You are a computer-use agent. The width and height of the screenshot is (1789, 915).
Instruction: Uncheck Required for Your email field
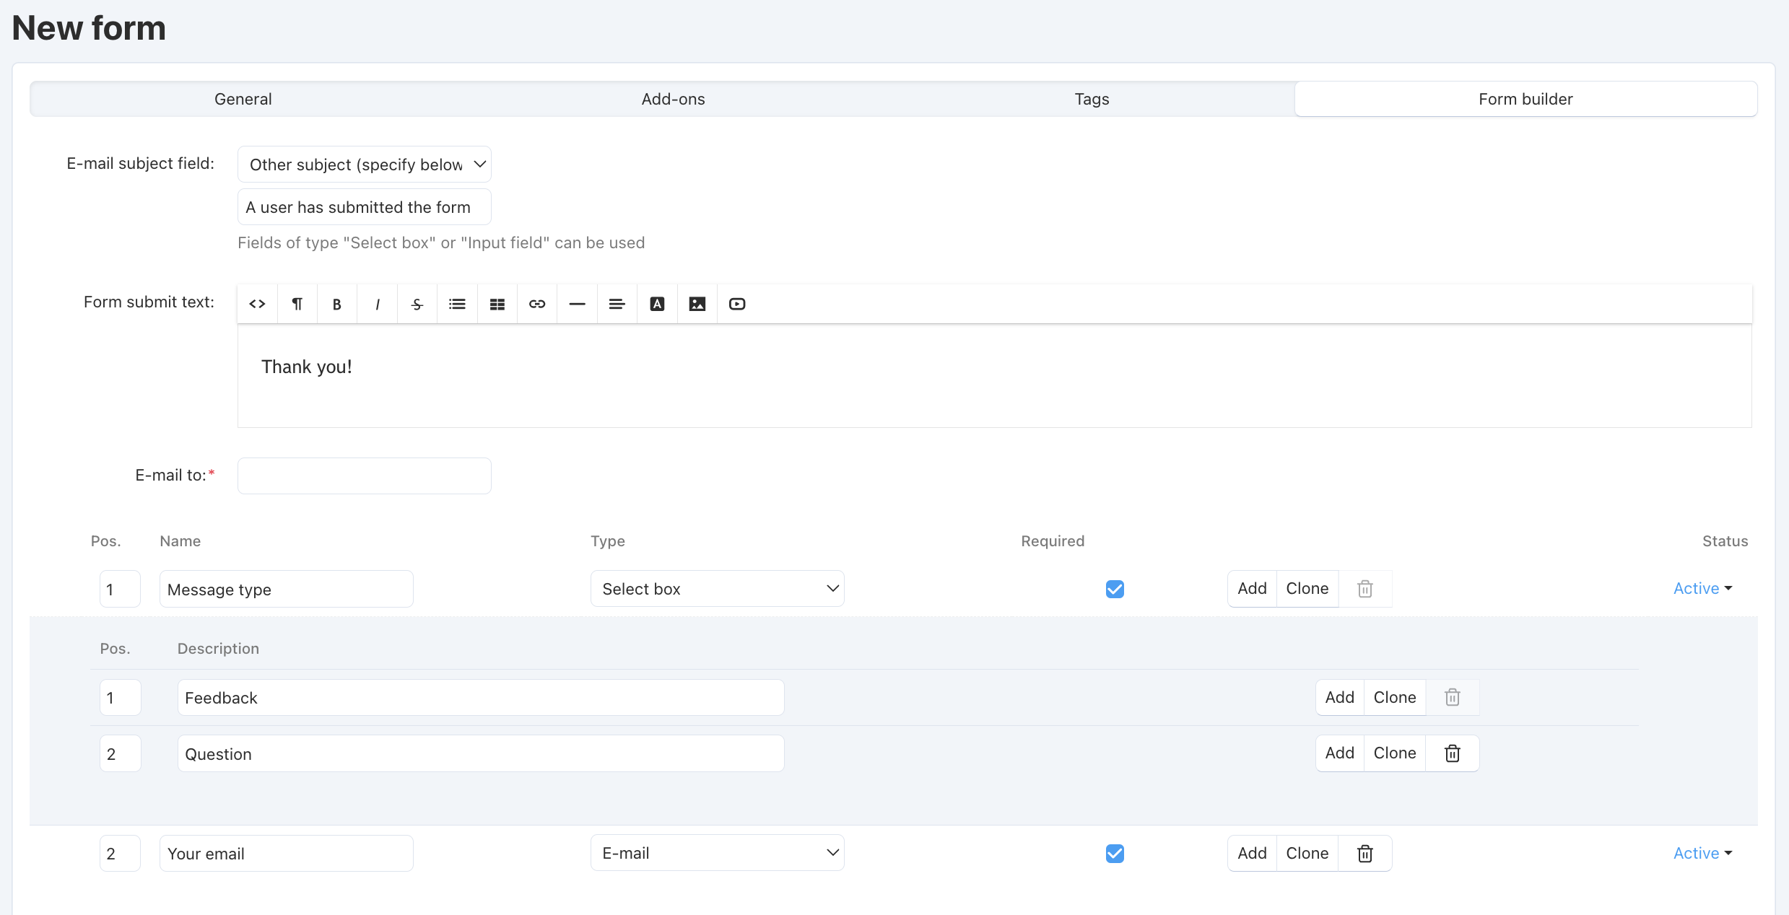1115,853
